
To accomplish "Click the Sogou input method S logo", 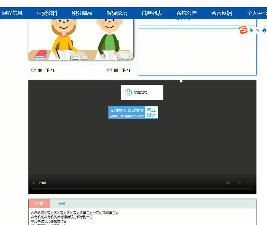I will click(x=243, y=30).
